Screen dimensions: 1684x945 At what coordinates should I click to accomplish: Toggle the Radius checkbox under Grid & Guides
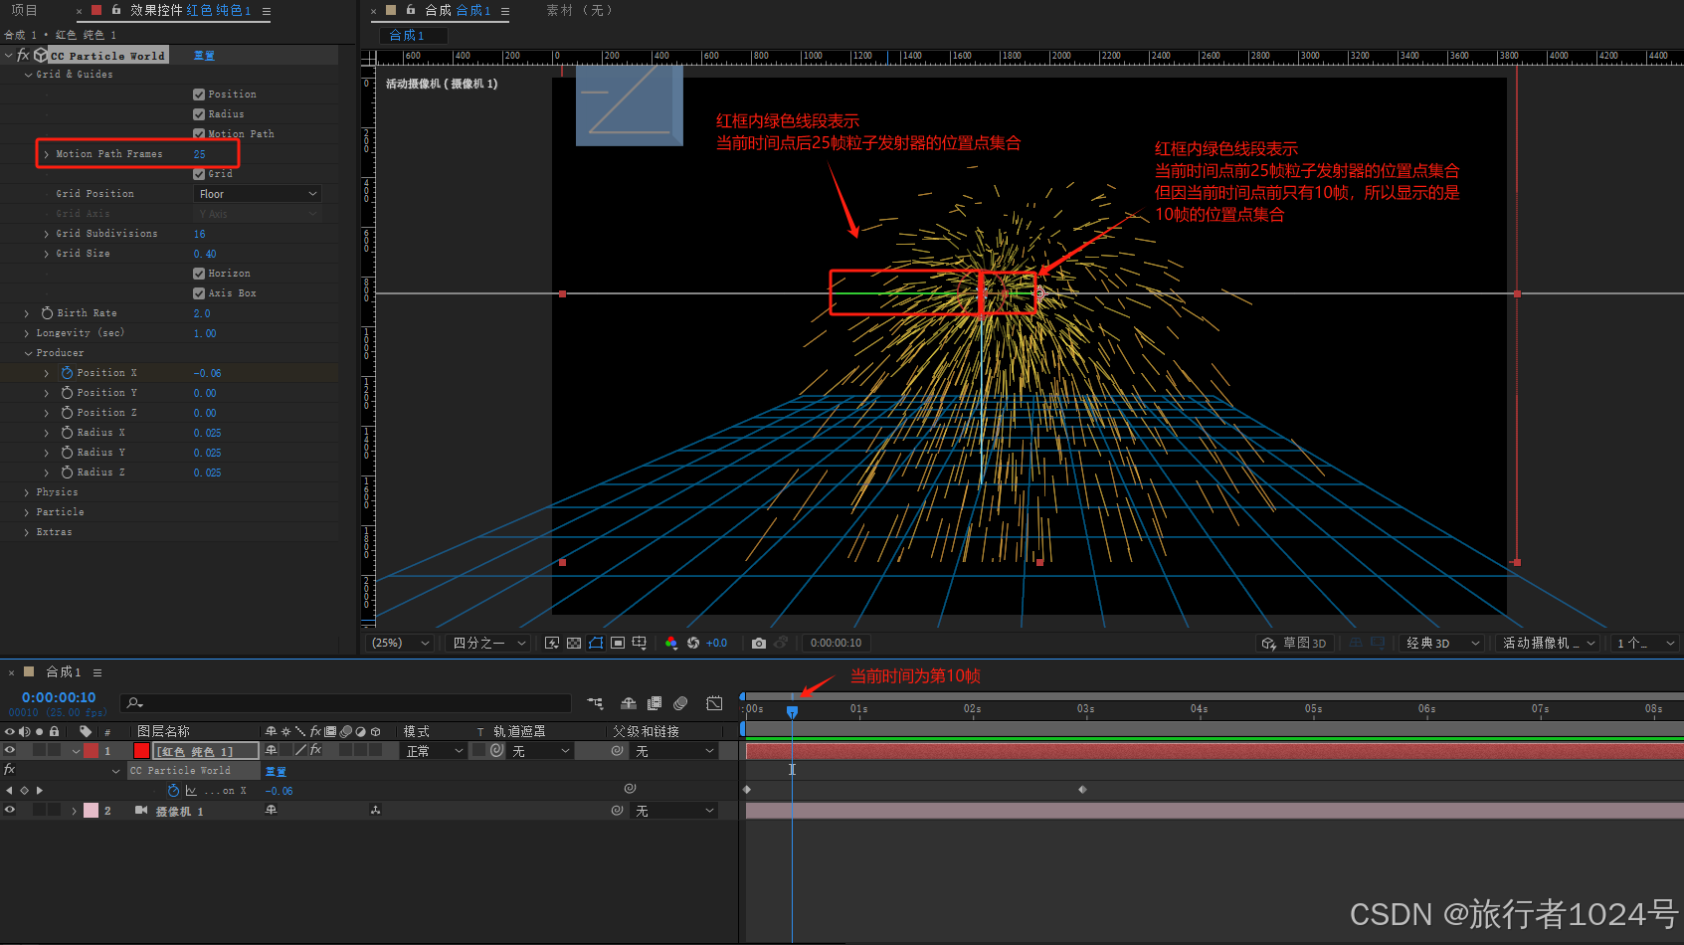click(x=199, y=114)
